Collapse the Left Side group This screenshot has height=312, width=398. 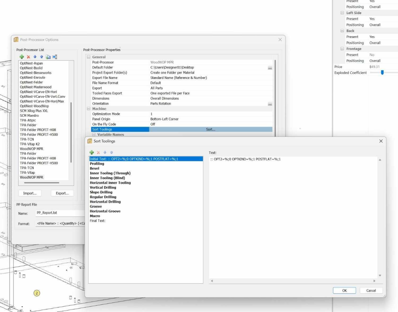[x=342, y=13]
